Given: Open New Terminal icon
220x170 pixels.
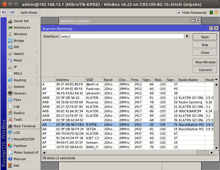Looking at the screenshot, I should pos(10,126).
